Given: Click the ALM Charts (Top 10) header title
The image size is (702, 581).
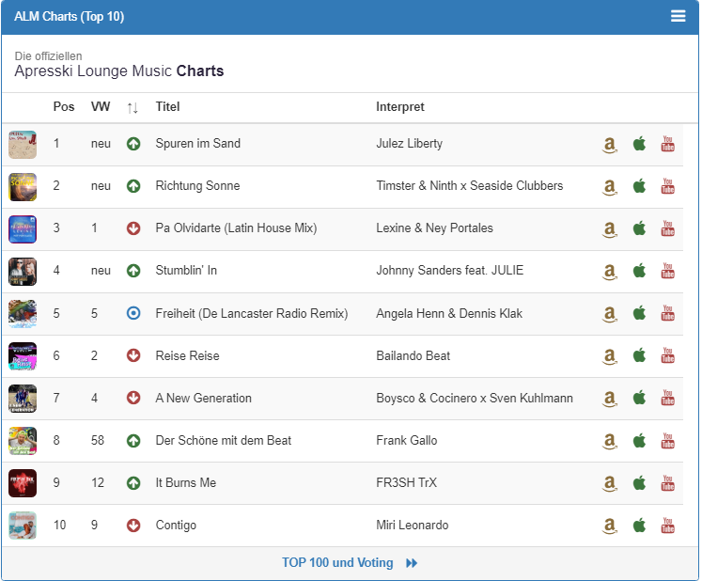Looking at the screenshot, I should (x=69, y=17).
